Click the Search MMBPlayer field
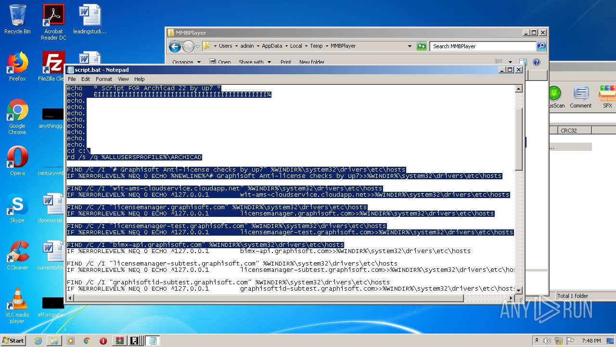 pos(483,46)
